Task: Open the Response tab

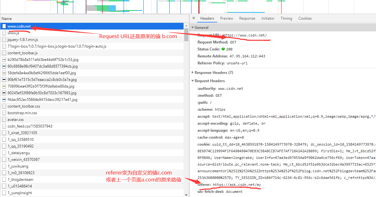Action: click(x=247, y=18)
